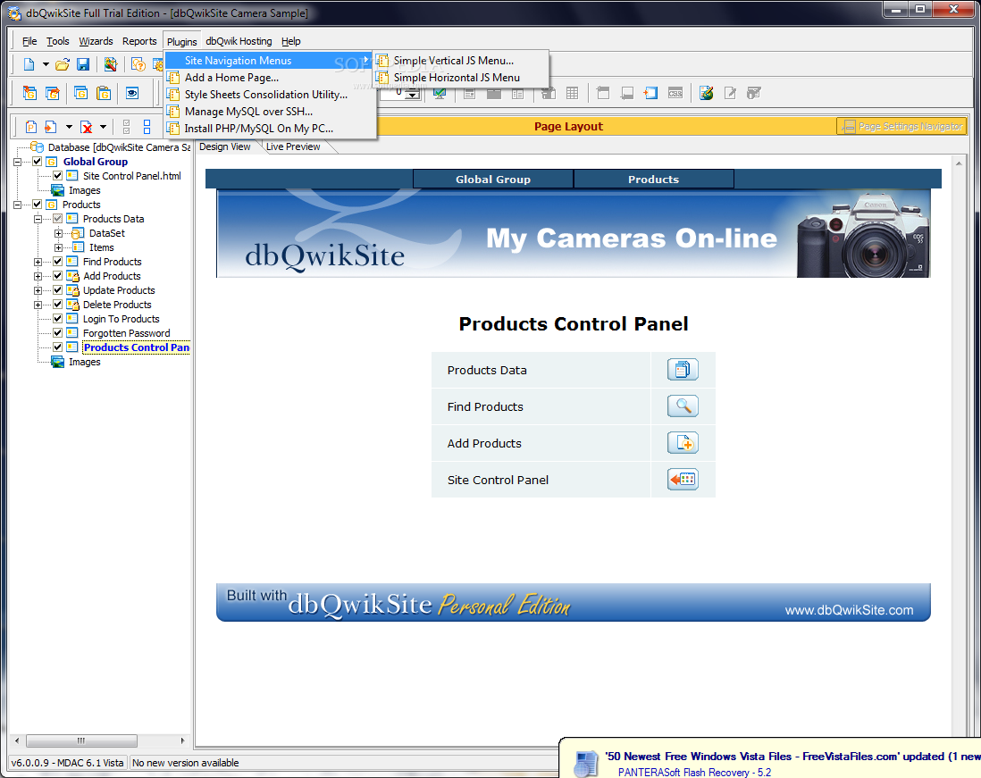The width and height of the screenshot is (981, 778).
Task: Toggle Site Control Panel.html checkbox
Action: click(57, 176)
